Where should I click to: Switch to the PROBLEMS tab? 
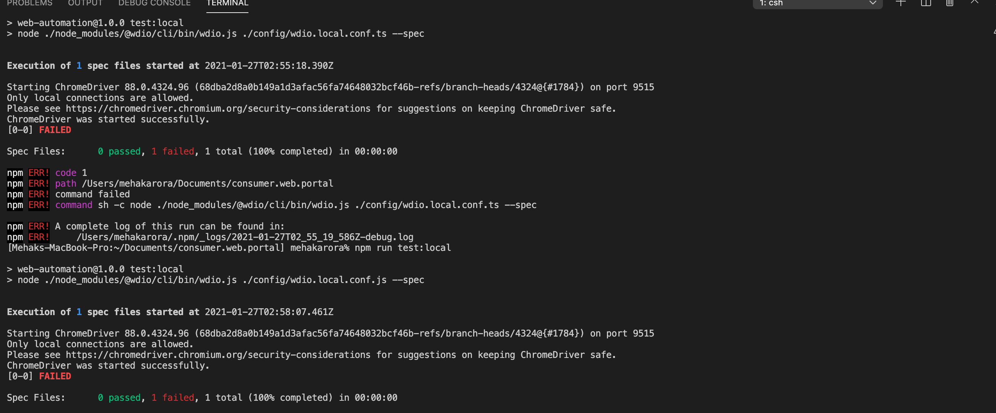coord(29,3)
